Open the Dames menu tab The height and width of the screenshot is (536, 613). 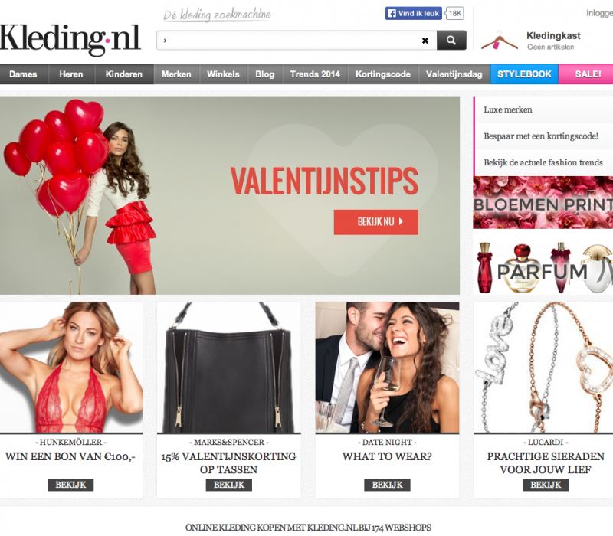tap(23, 74)
